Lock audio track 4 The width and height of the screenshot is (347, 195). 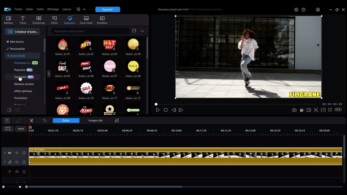coord(24,162)
